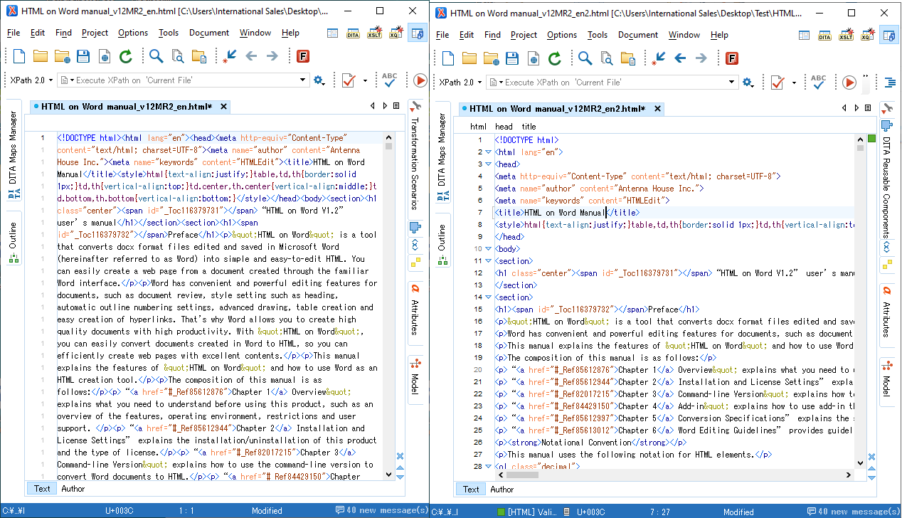This screenshot has width=902, height=518.
Task: Click Open URL icon in left window
Action: point(62,56)
